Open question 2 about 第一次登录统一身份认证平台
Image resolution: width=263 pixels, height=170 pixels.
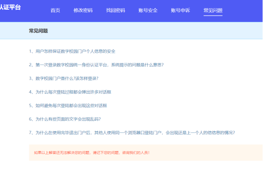point(96,65)
